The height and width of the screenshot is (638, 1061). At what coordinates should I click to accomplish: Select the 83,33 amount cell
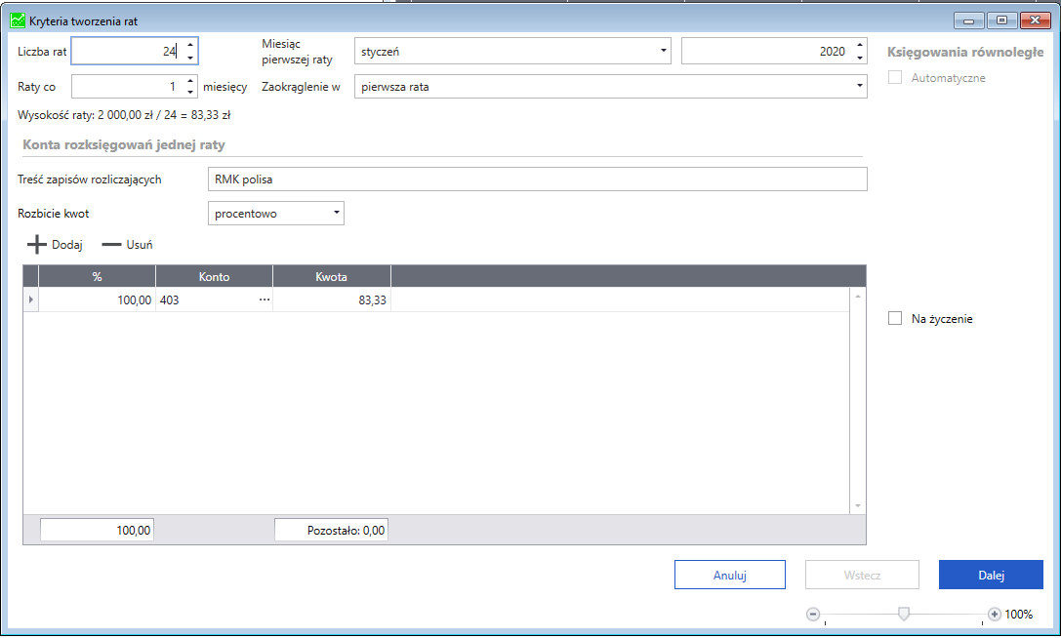pos(332,299)
